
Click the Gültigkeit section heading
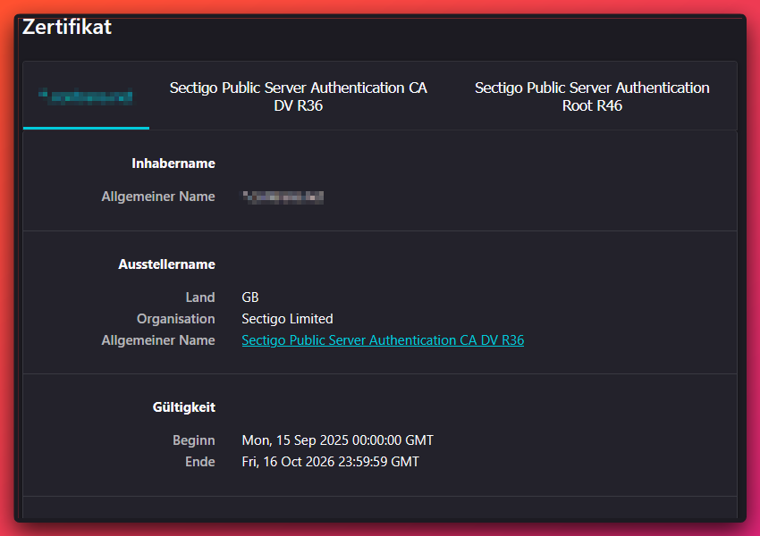(183, 406)
